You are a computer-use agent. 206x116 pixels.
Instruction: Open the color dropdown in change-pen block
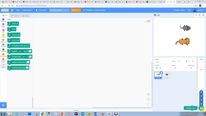click(x=20, y=51)
